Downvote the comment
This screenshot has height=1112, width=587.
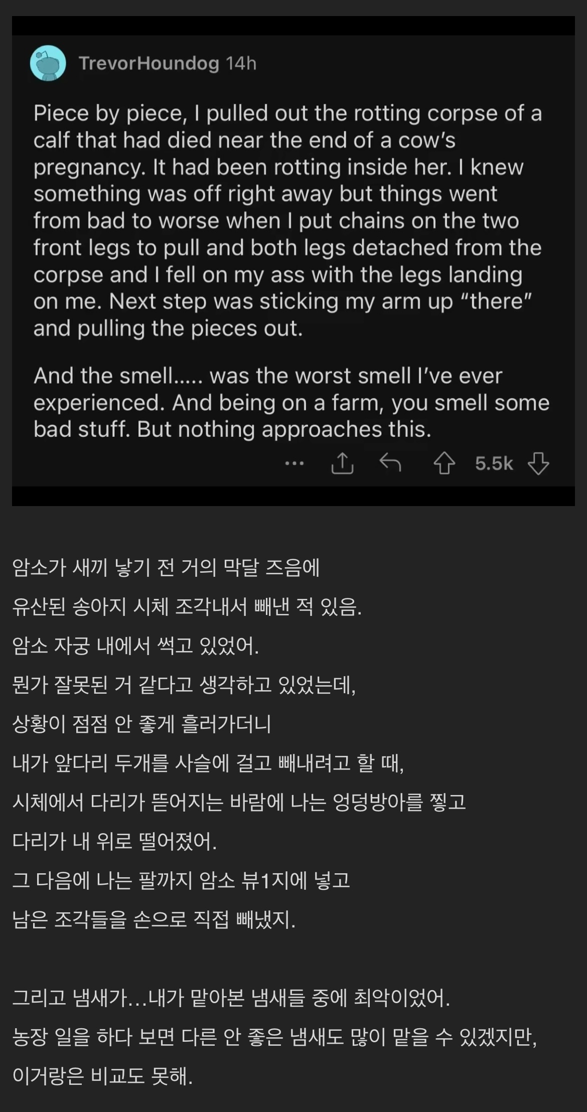click(x=538, y=464)
